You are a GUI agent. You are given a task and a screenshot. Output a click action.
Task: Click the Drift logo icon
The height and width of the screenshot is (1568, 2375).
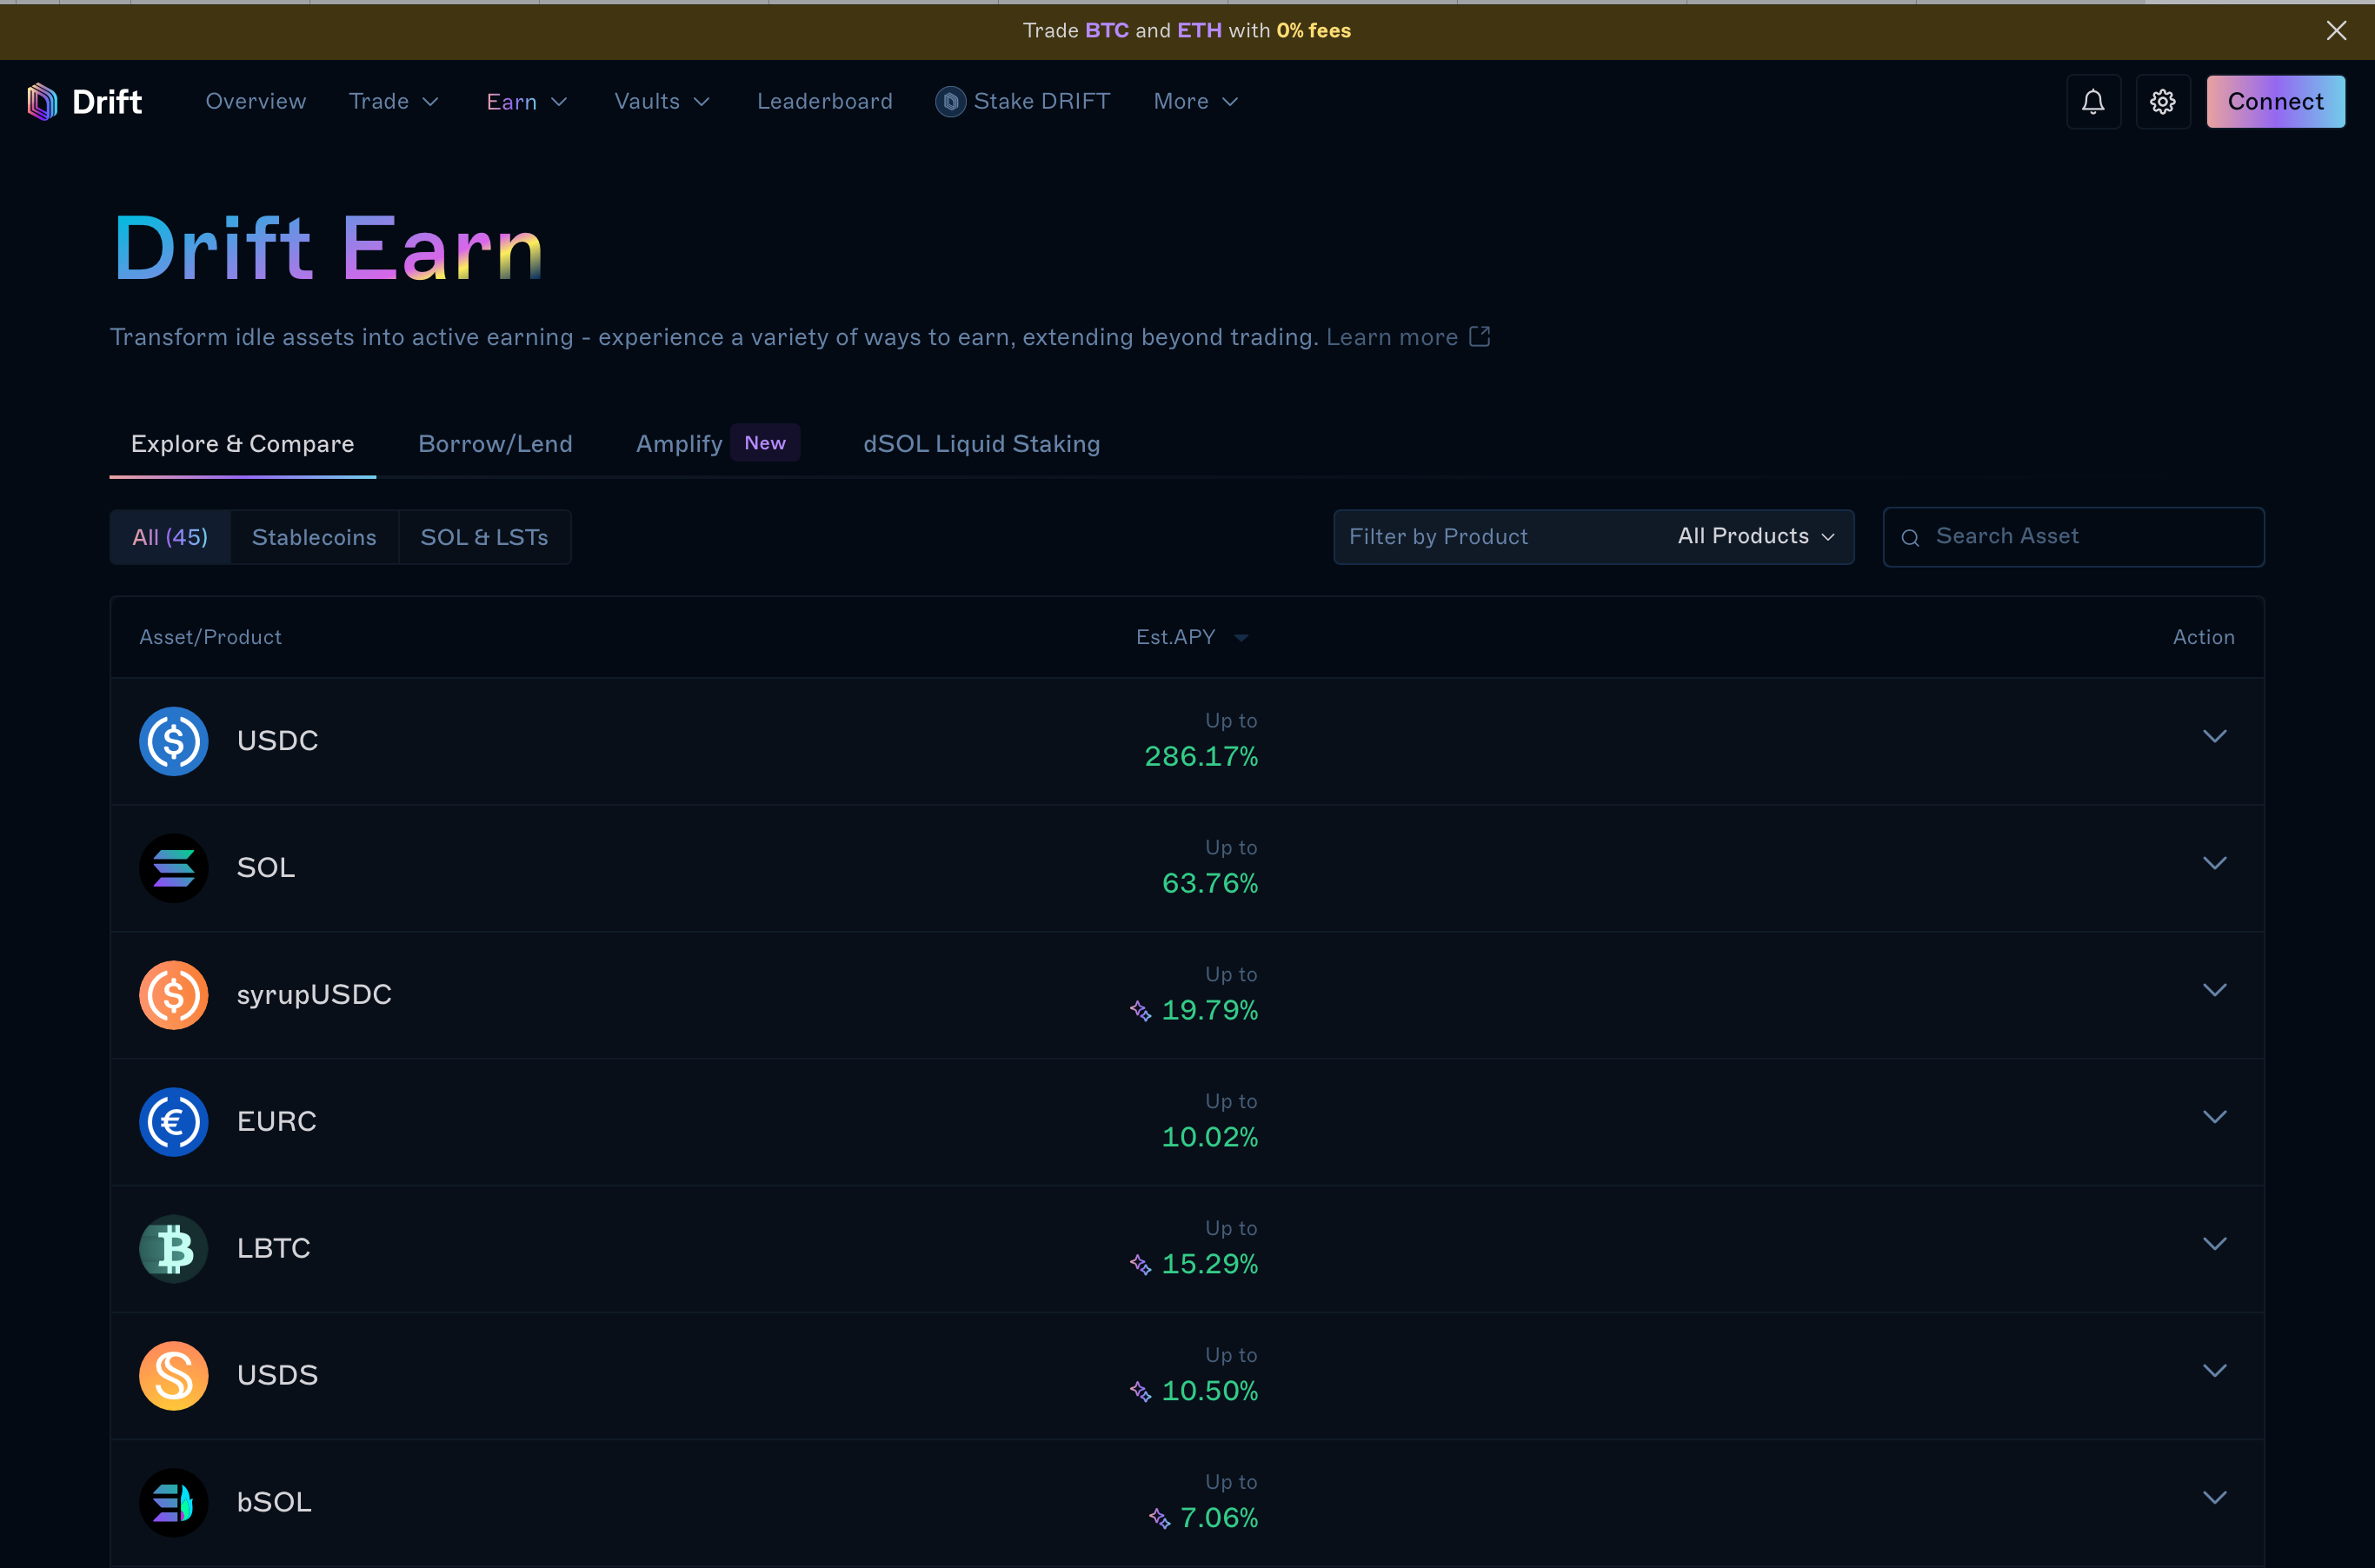(42, 101)
